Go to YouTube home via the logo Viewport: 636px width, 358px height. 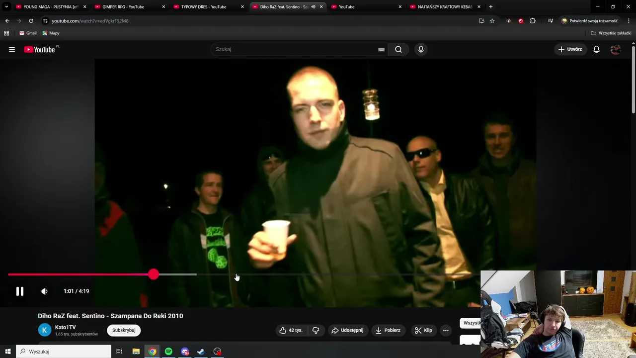[x=39, y=49]
